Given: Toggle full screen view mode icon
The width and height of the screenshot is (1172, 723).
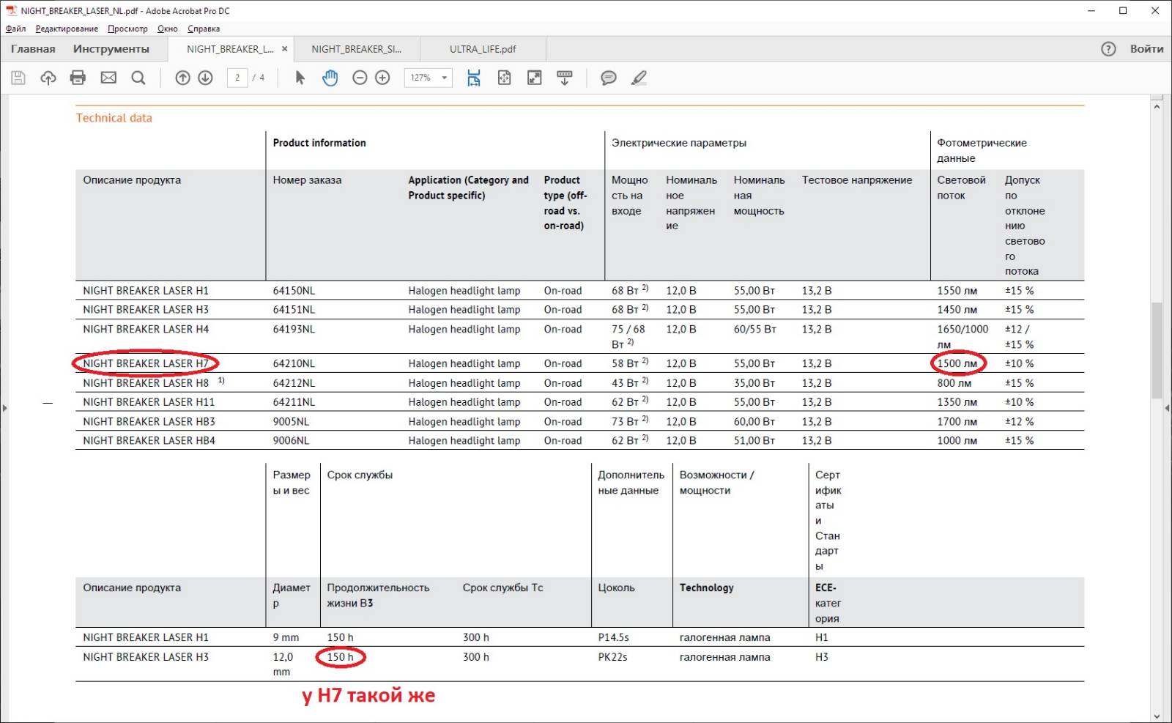Looking at the screenshot, I should (x=535, y=78).
